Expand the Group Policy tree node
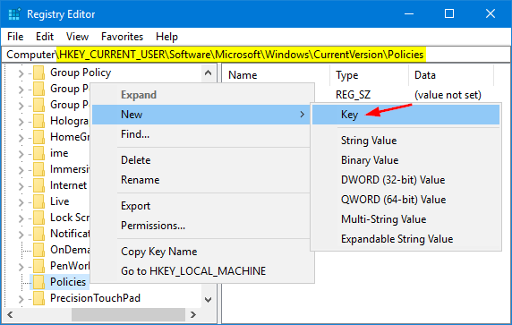This screenshot has width=512, height=325. [21, 73]
